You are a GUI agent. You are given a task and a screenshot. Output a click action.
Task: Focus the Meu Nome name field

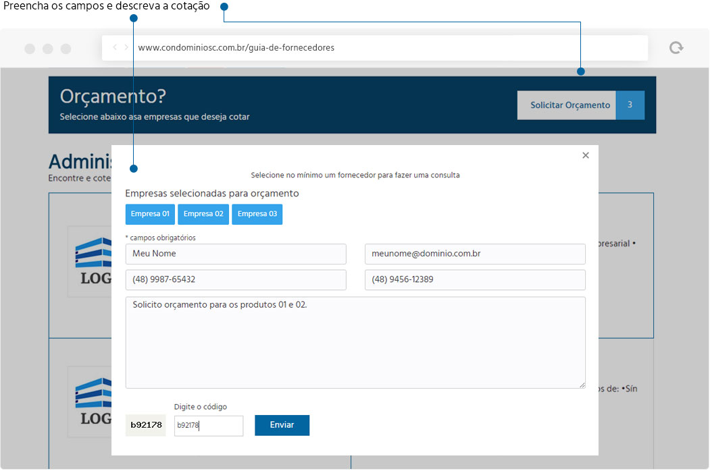tap(235, 254)
